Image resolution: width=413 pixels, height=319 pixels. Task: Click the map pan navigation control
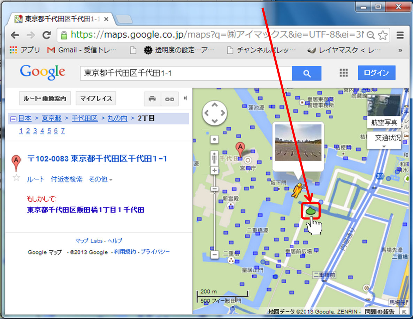(x=214, y=113)
